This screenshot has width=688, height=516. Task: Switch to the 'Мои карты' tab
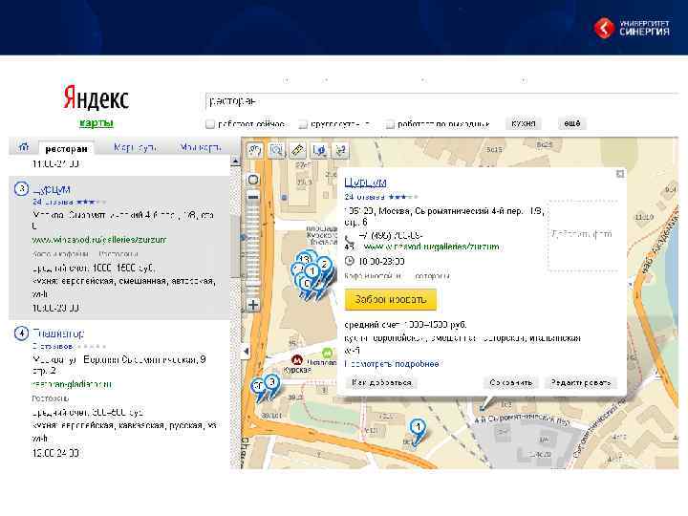coord(200,147)
